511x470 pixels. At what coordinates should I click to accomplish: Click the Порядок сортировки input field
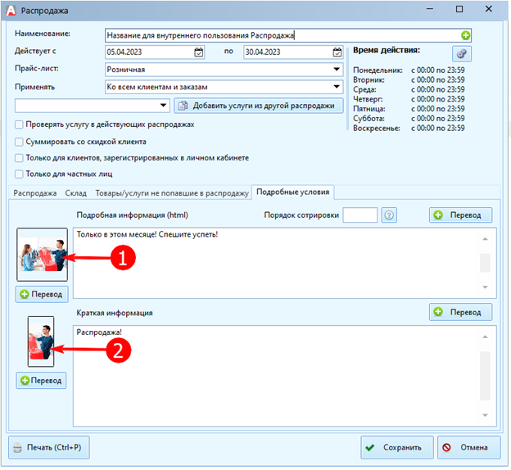point(360,215)
